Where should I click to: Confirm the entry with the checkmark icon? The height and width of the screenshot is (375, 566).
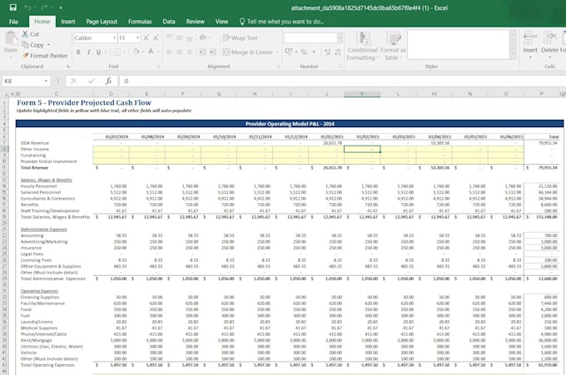(x=92, y=81)
